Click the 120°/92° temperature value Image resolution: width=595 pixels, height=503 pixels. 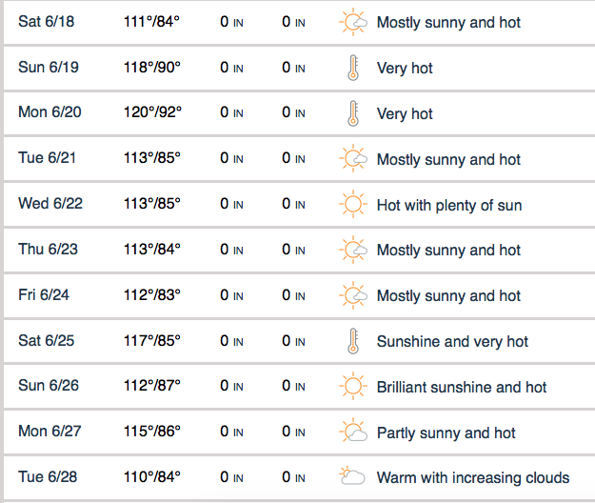151,113
